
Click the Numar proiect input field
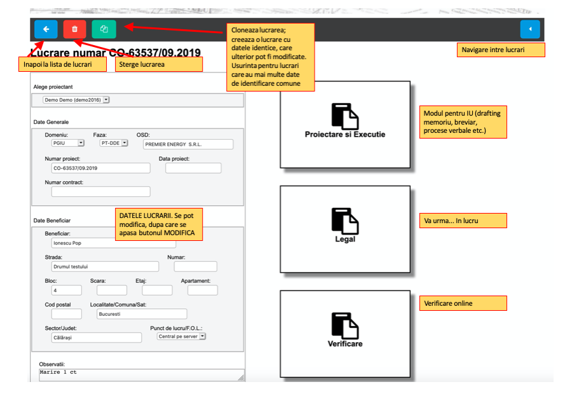point(100,168)
